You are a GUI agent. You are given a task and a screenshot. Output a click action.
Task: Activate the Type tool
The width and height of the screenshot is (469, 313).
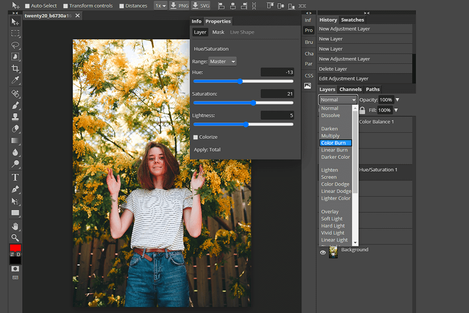point(15,177)
